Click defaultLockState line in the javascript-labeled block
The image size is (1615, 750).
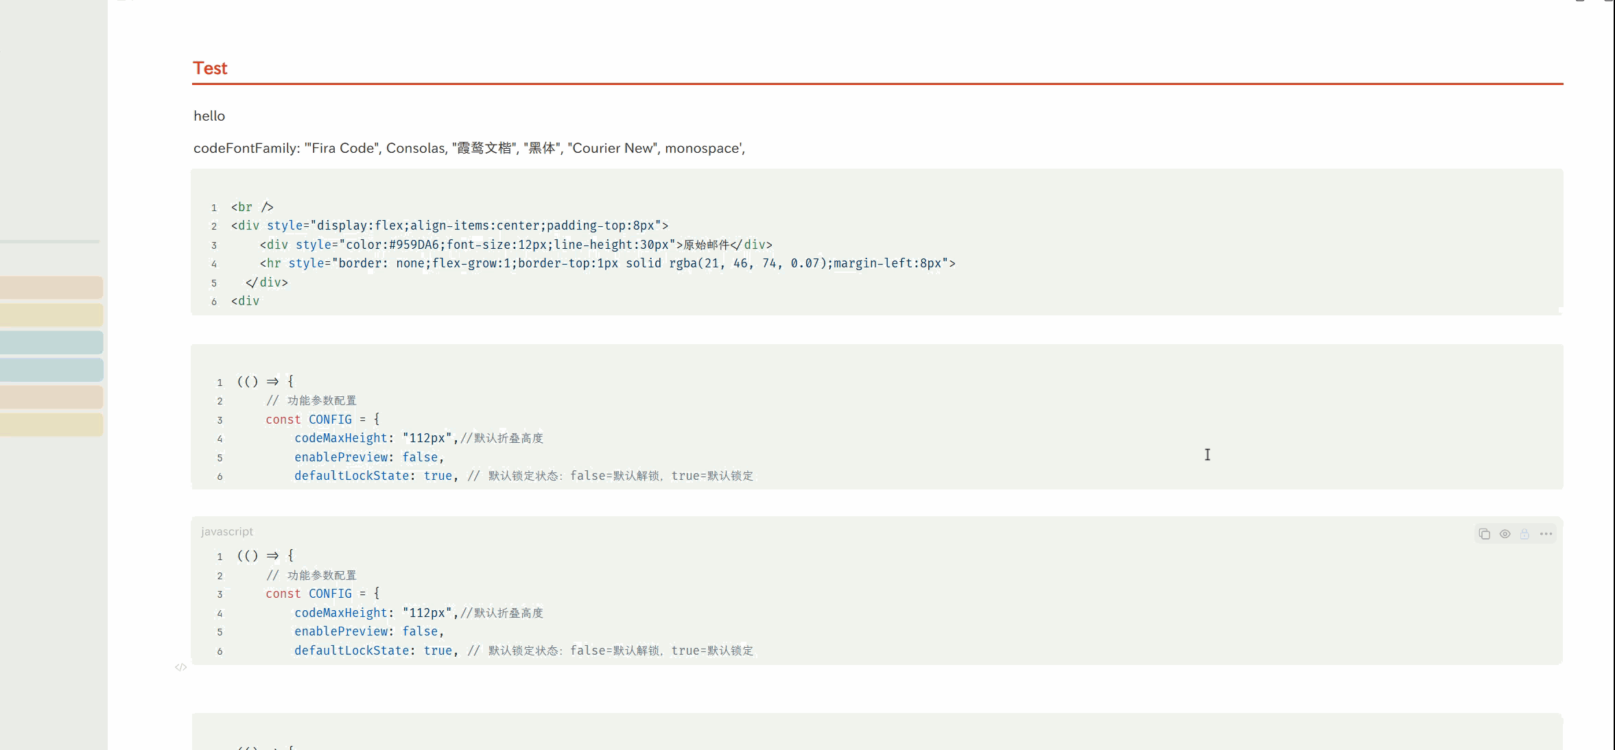point(523,651)
